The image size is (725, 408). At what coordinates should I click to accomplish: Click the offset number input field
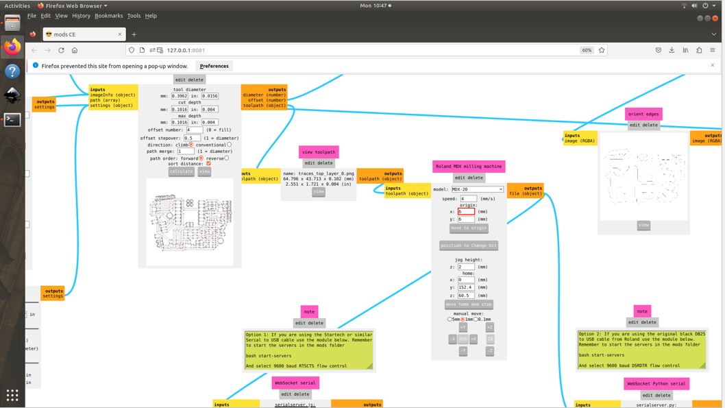click(x=194, y=130)
